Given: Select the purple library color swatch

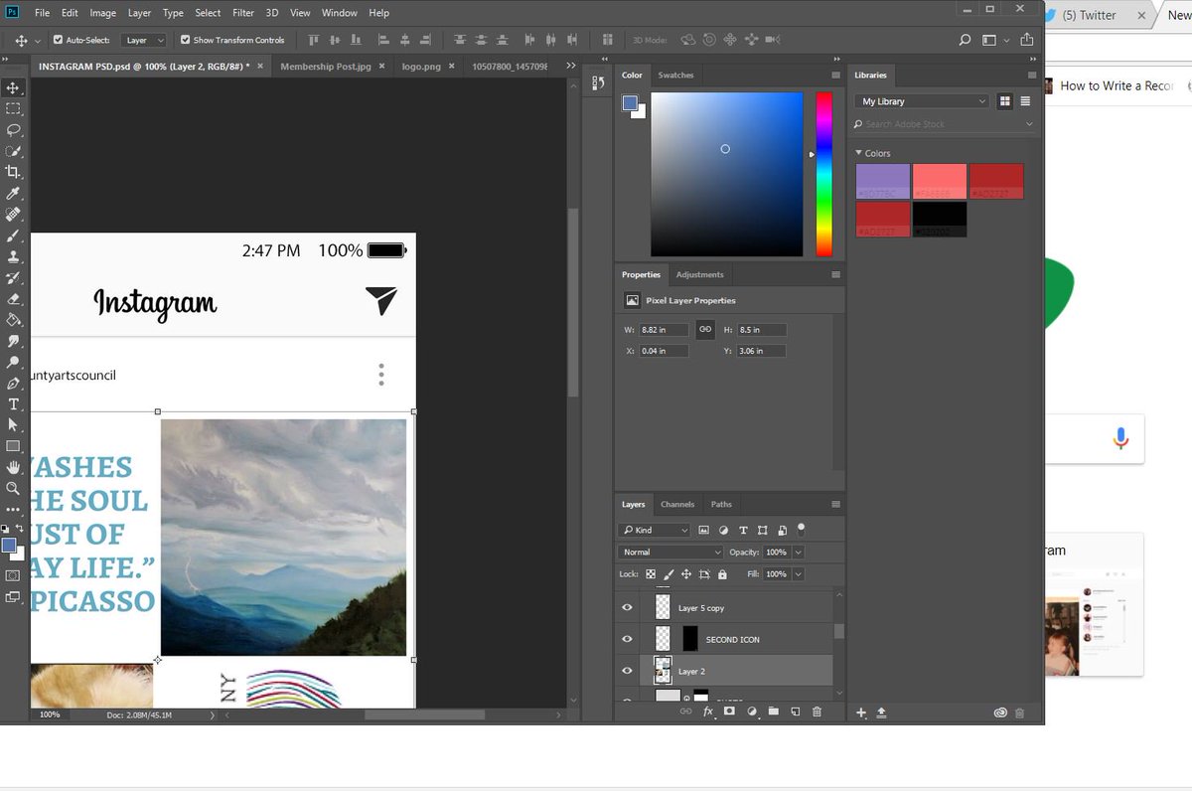Looking at the screenshot, I should click(x=882, y=182).
